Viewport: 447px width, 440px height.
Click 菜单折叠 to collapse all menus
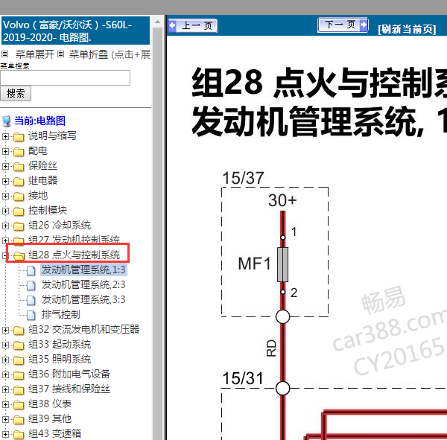(89, 54)
